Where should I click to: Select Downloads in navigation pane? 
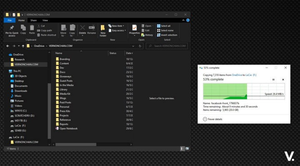[x=21, y=91]
